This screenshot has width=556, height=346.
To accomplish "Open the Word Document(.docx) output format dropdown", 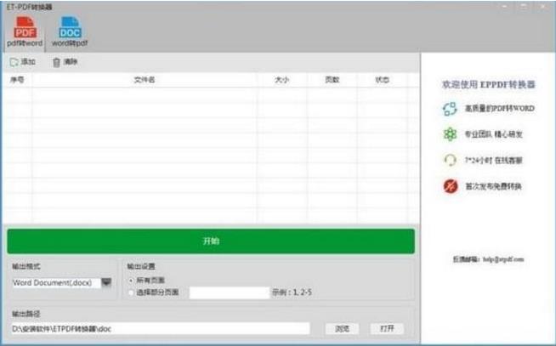I will click(56, 283).
